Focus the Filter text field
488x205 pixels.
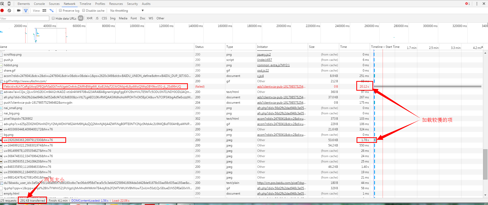25,18
